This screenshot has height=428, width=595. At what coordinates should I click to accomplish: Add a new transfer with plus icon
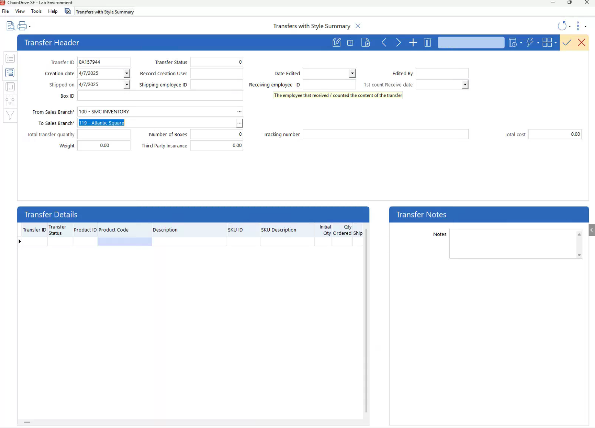pos(413,43)
